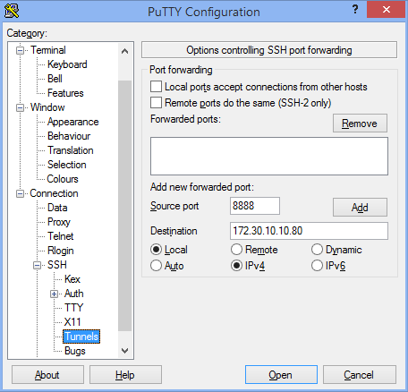Select the Tunnels category
Viewport: 408px width, 392px height.
coord(81,337)
